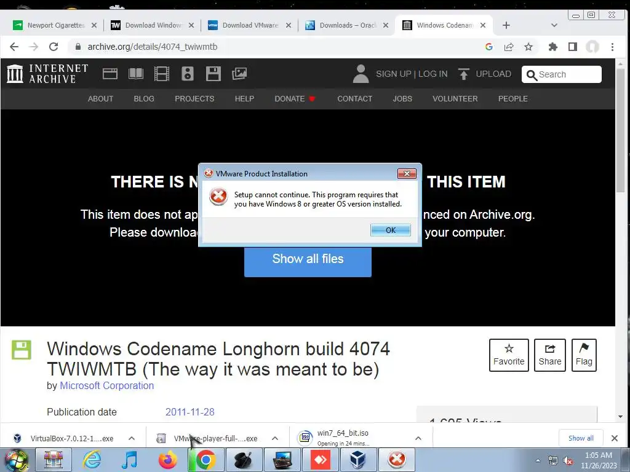Open the Texts book icon

(136, 74)
